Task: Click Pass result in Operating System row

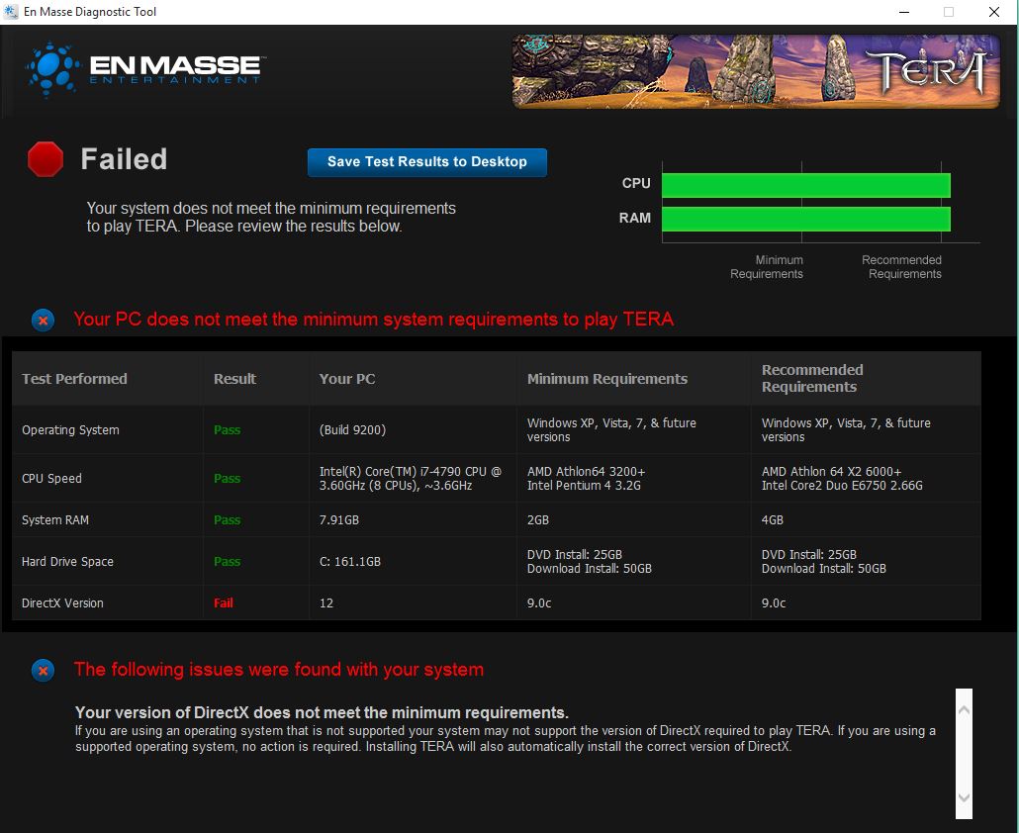Action: point(228,430)
